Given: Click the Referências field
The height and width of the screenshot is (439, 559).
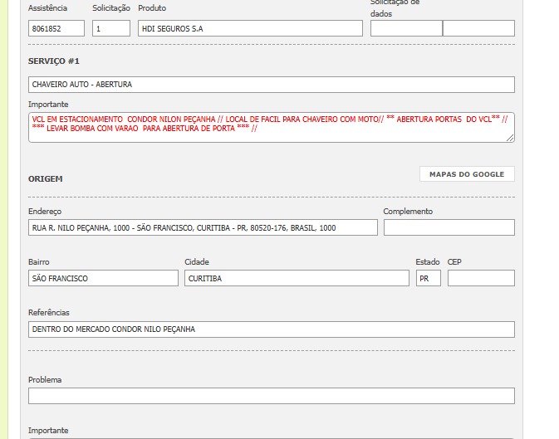Looking at the screenshot, I should [271, 329].
